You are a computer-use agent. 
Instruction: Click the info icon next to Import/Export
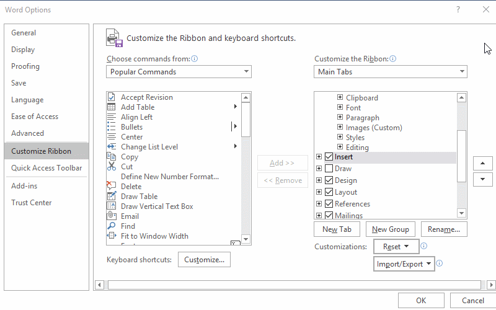pyautogui.click(x=440, y=263)
